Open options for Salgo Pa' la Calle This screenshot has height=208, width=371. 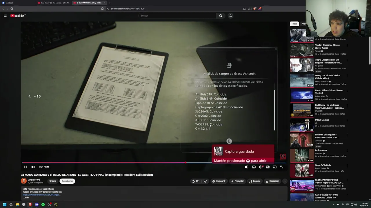click(347, 166)
